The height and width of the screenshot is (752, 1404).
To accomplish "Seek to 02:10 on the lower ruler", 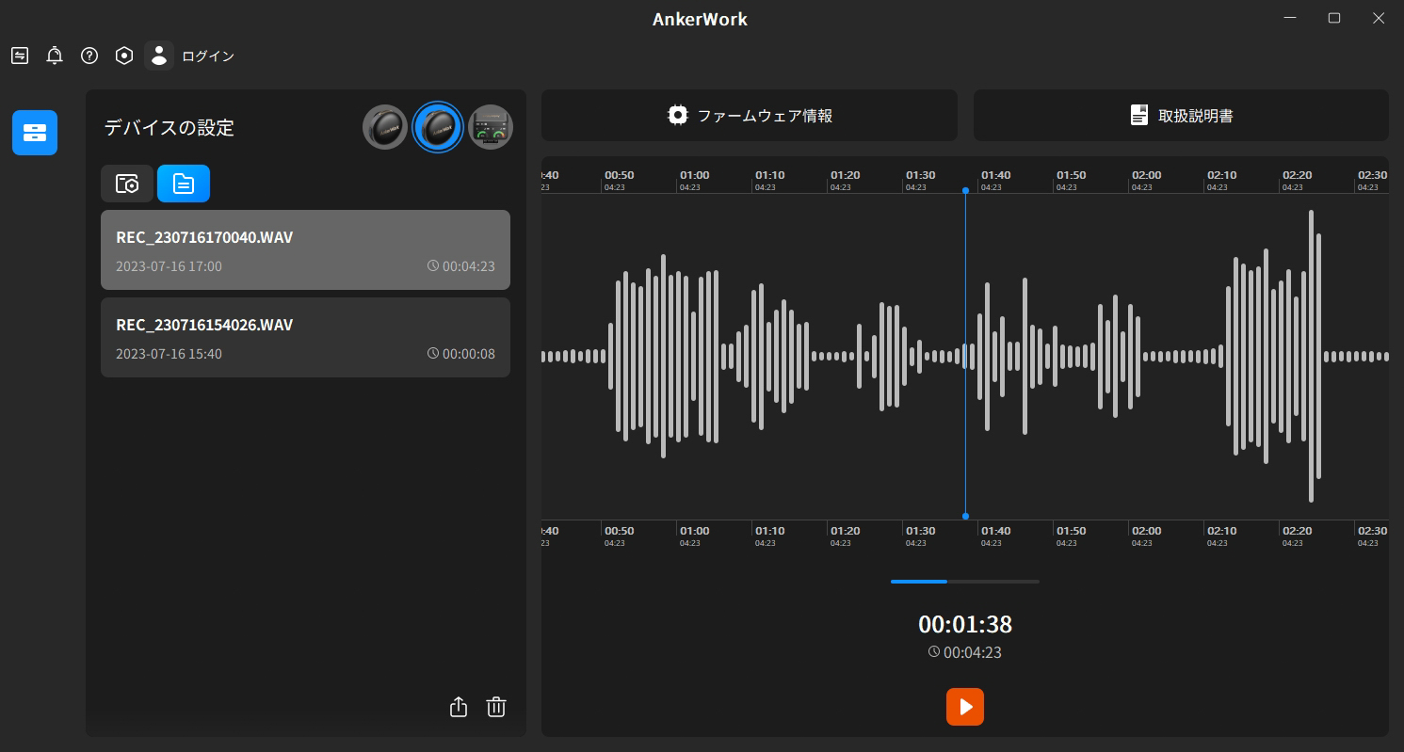I will [x=1221, y=531].
